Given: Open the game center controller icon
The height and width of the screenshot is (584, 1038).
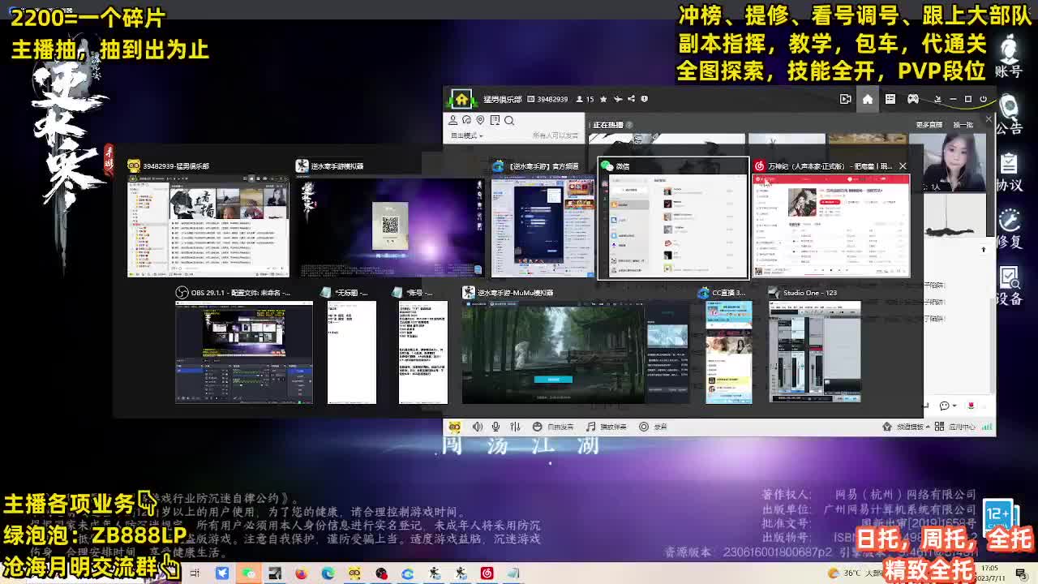Looking at the screenshot, I should coord(913,99).
